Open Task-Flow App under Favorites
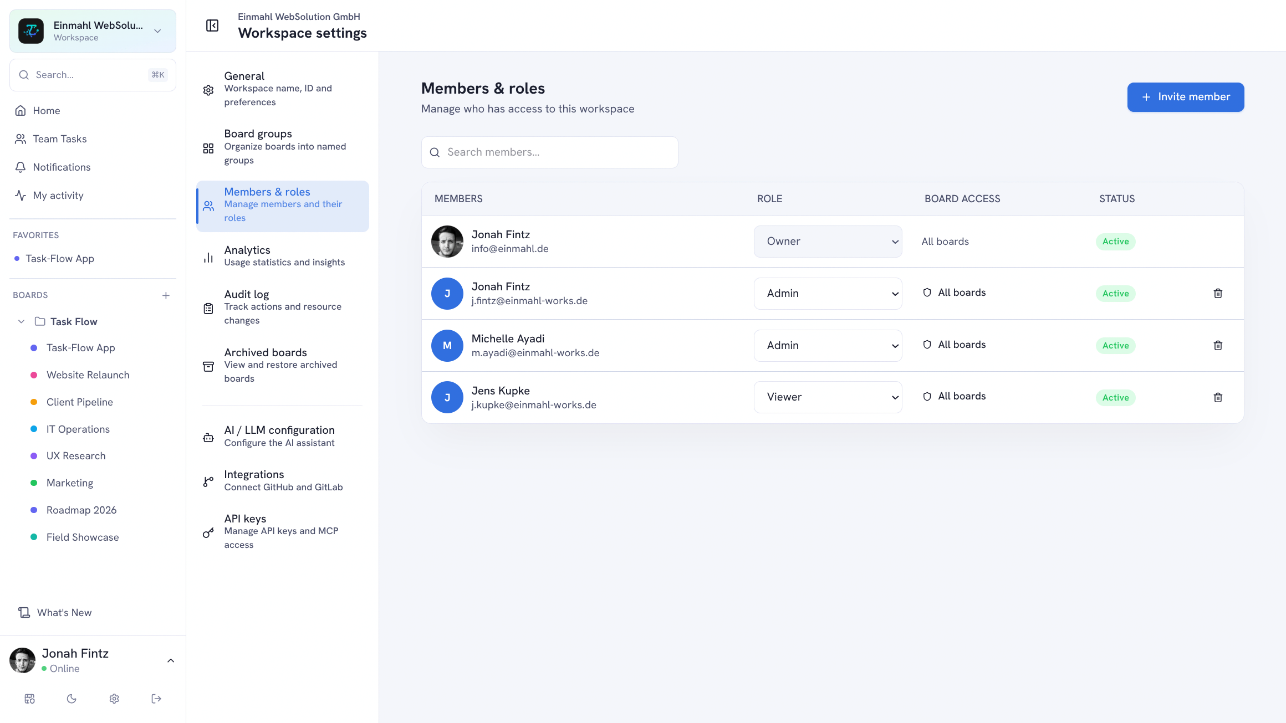1286x723 pixels. [60, 259]
